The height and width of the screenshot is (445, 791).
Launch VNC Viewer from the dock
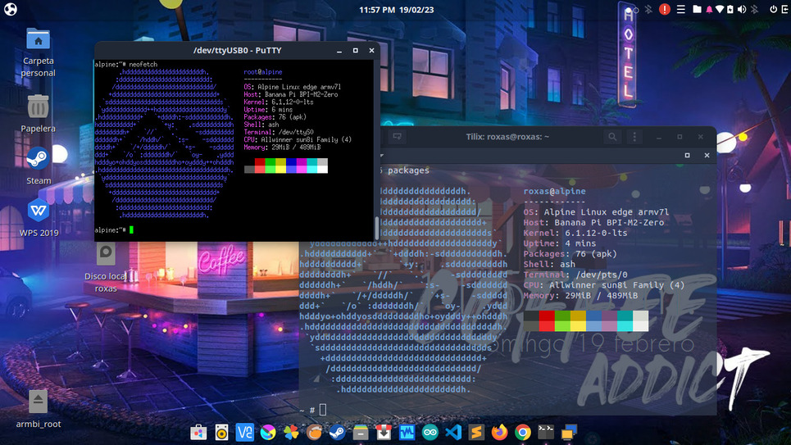pos(244,433)
